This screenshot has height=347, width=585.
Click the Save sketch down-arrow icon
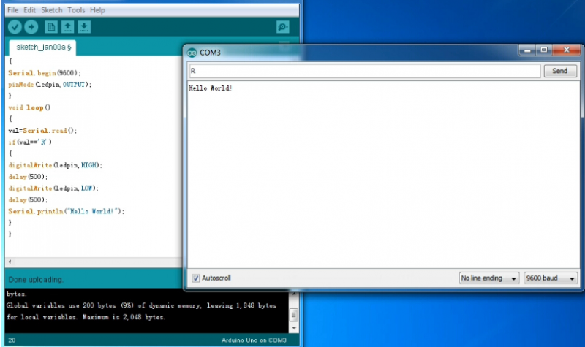(x=85, y=27)
